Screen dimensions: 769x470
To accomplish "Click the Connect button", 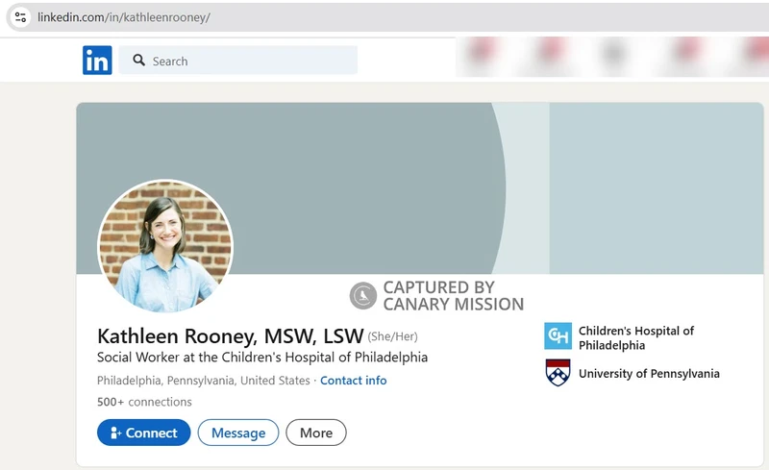I will [143, 433].
